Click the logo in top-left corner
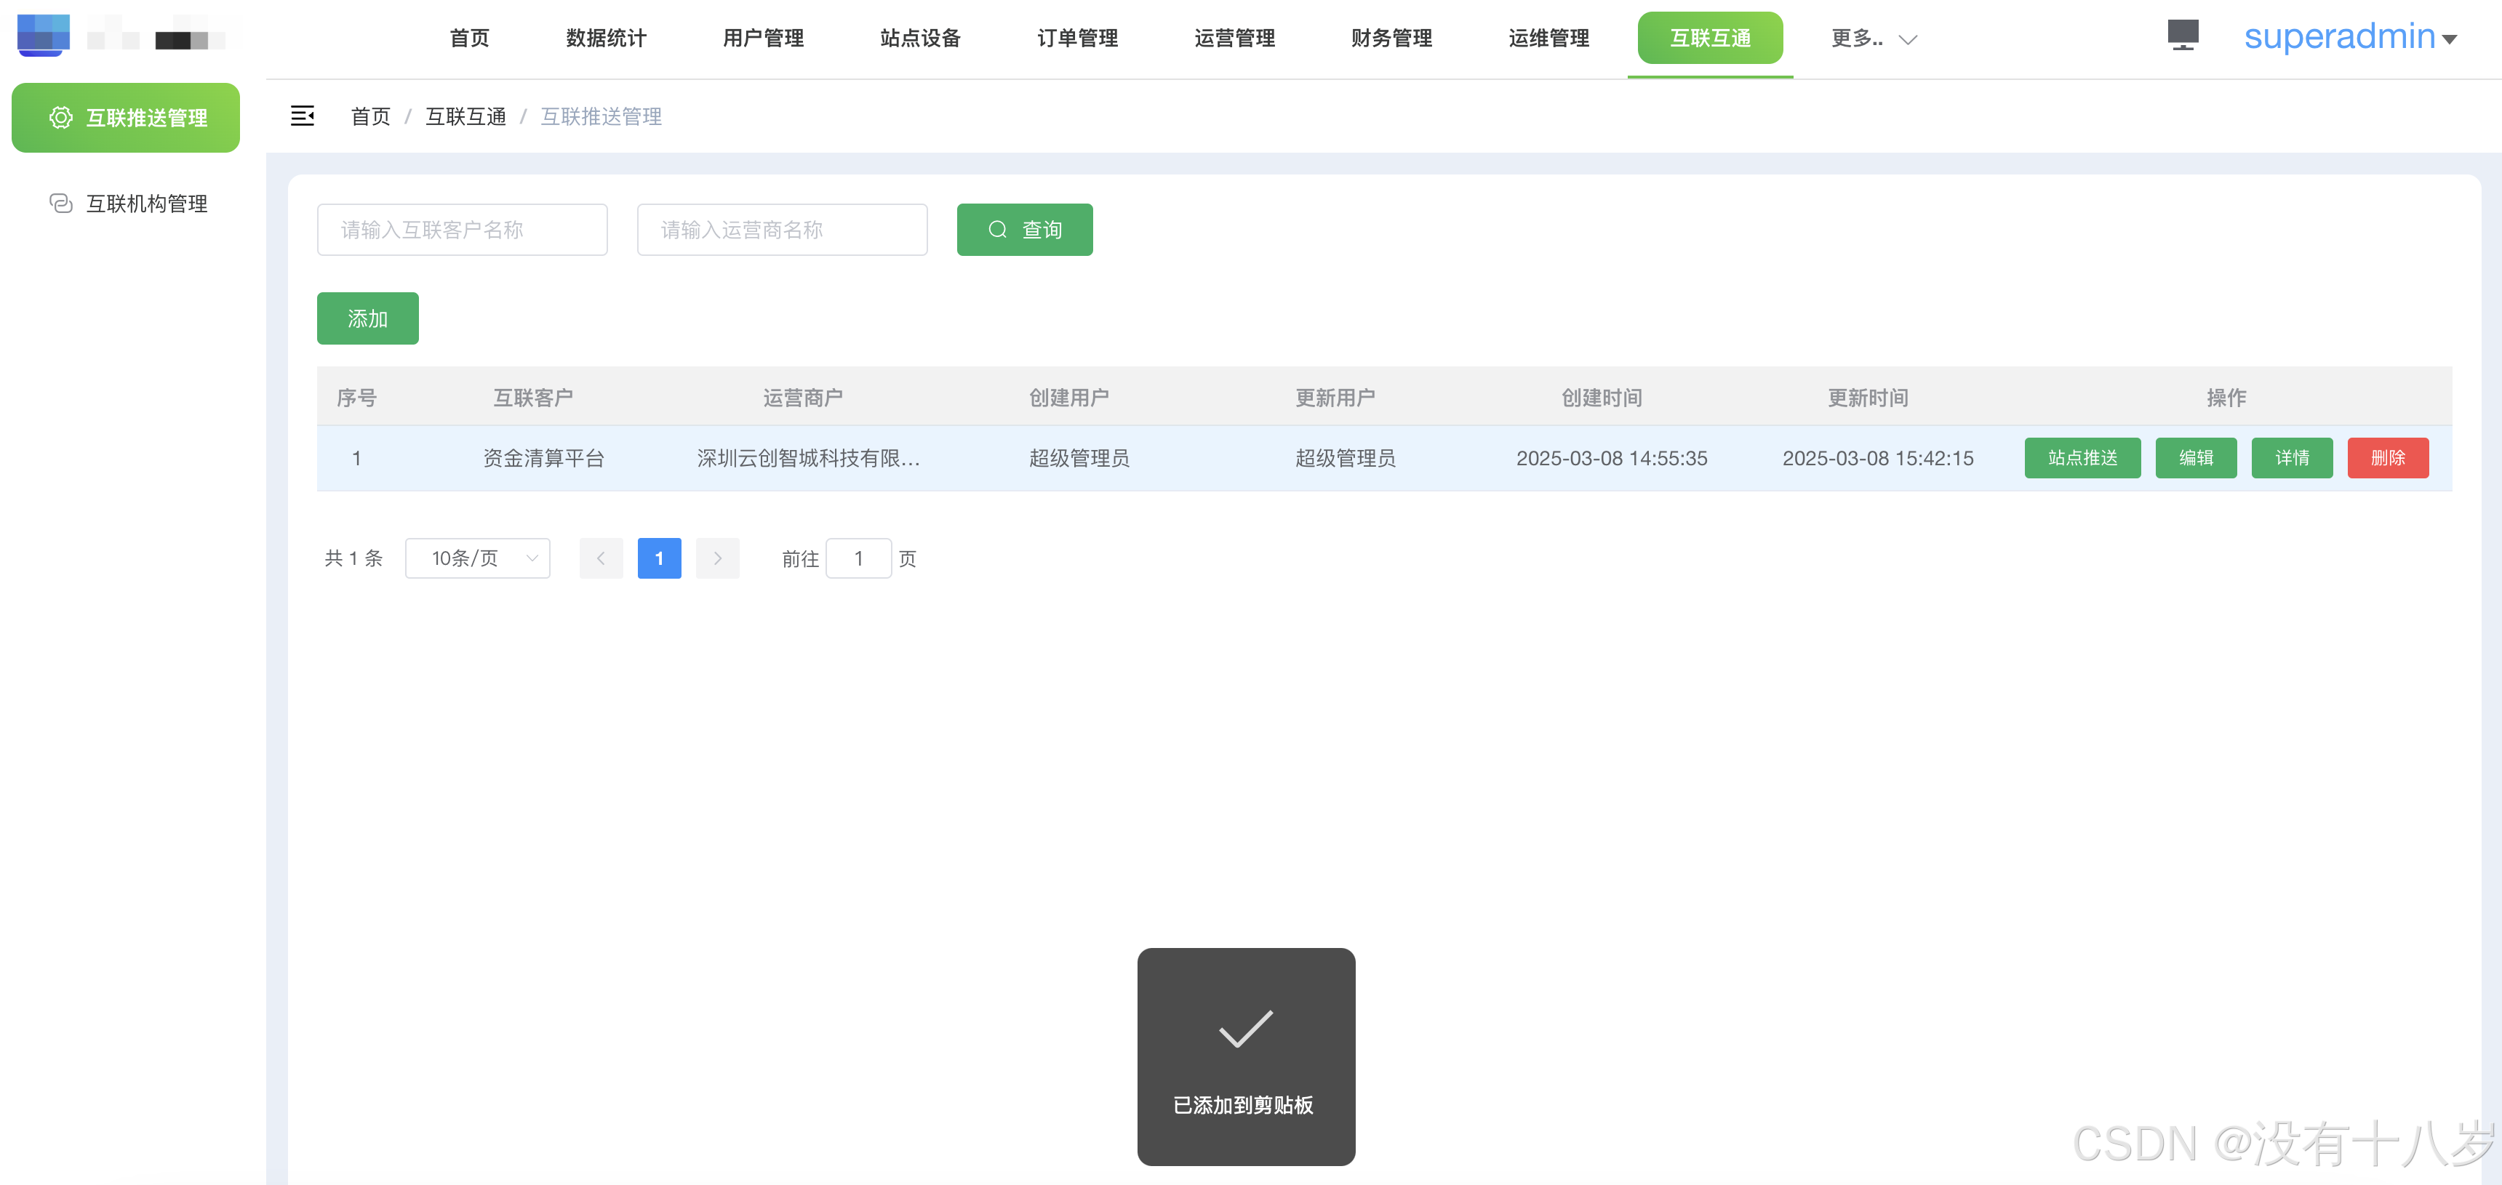Viewport: 2502px width, 1185px height. 44,35
